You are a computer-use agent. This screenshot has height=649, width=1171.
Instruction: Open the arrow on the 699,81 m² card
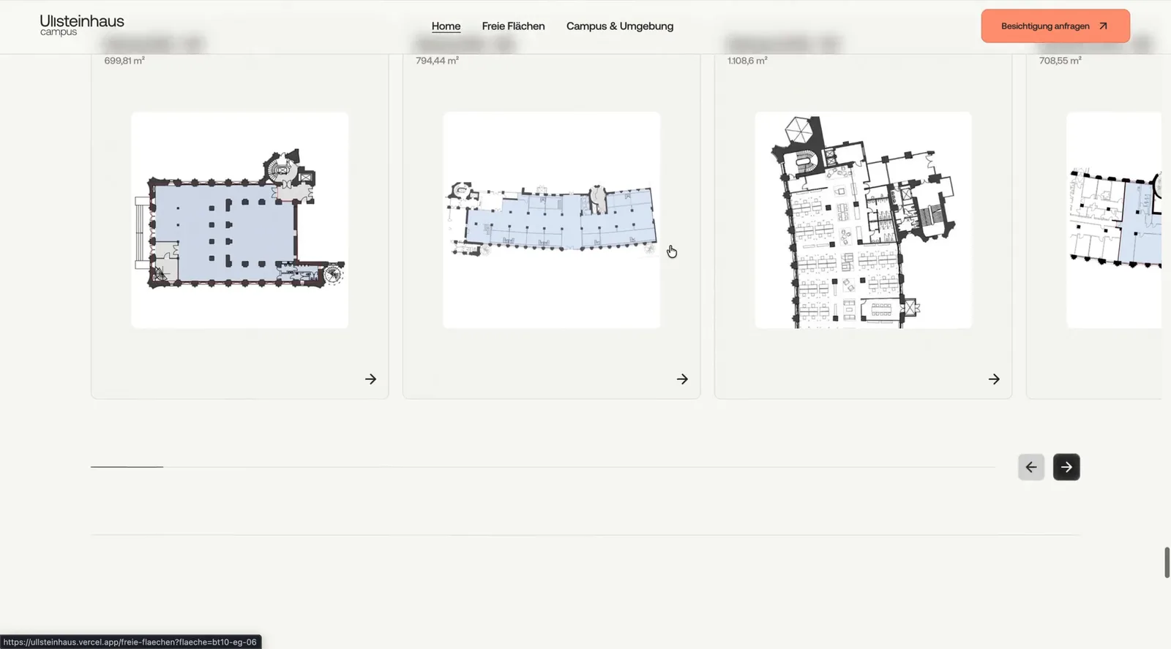coord(371,379)
